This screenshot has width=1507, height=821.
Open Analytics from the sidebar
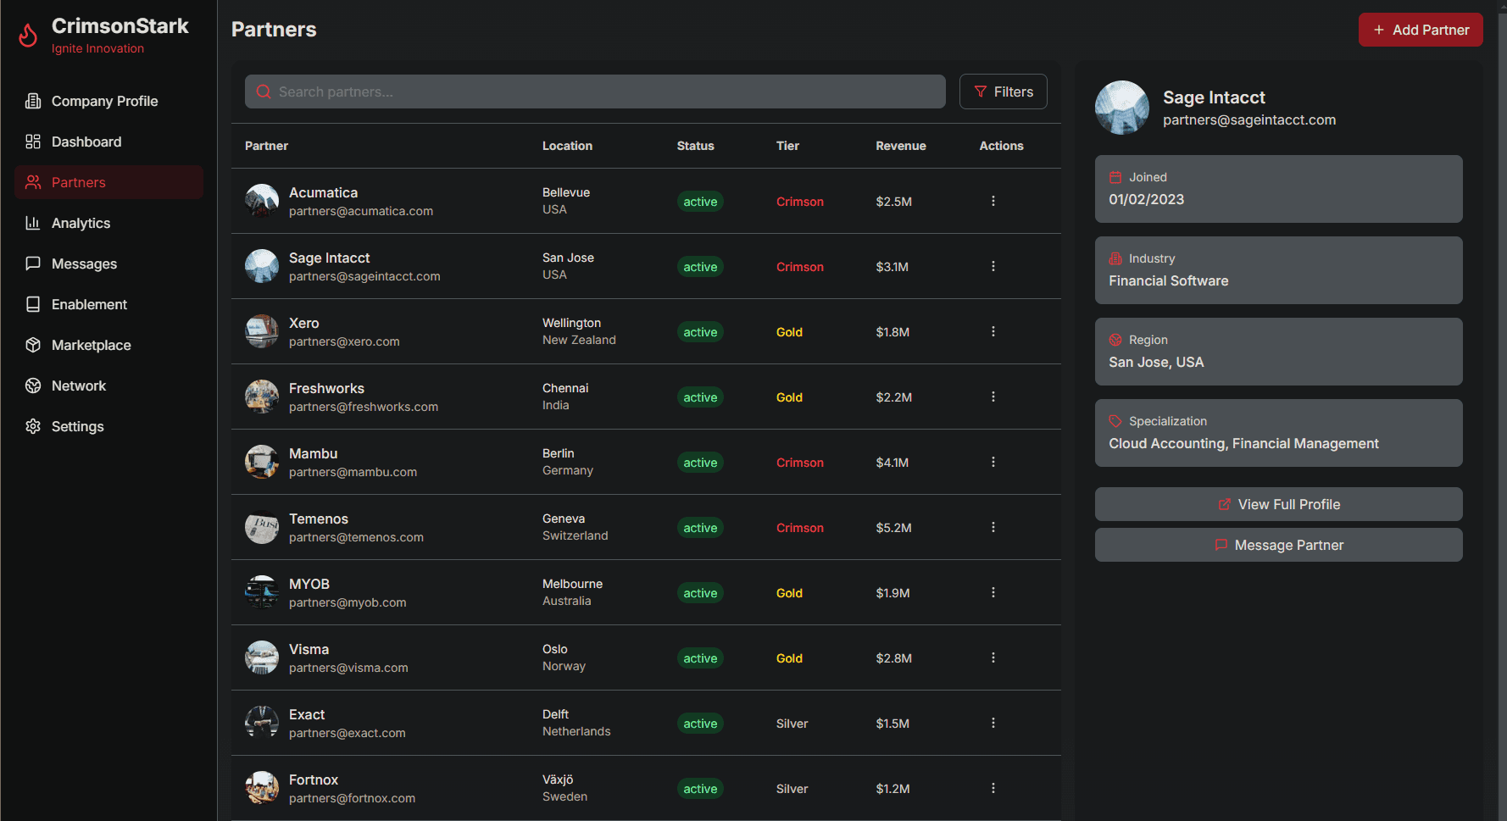click(108, 223)
